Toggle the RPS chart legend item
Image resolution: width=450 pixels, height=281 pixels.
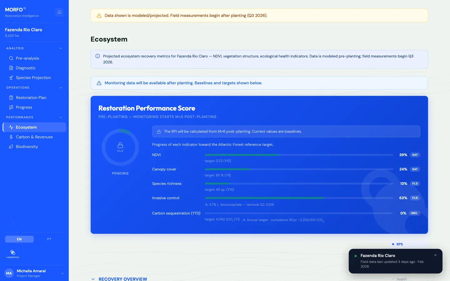coord(397,244)
